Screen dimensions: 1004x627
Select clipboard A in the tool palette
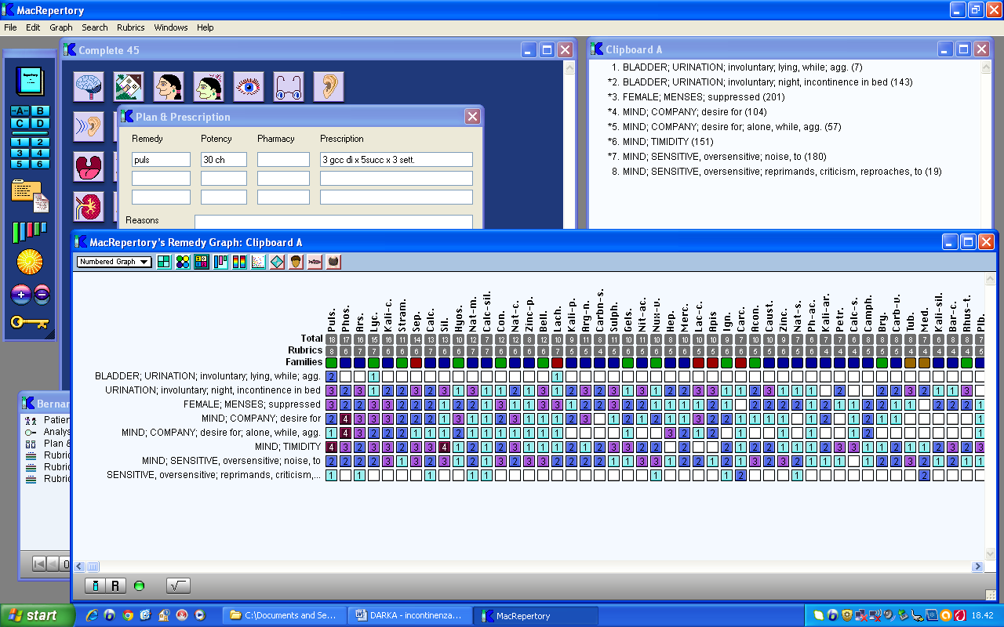coord(20,111)
